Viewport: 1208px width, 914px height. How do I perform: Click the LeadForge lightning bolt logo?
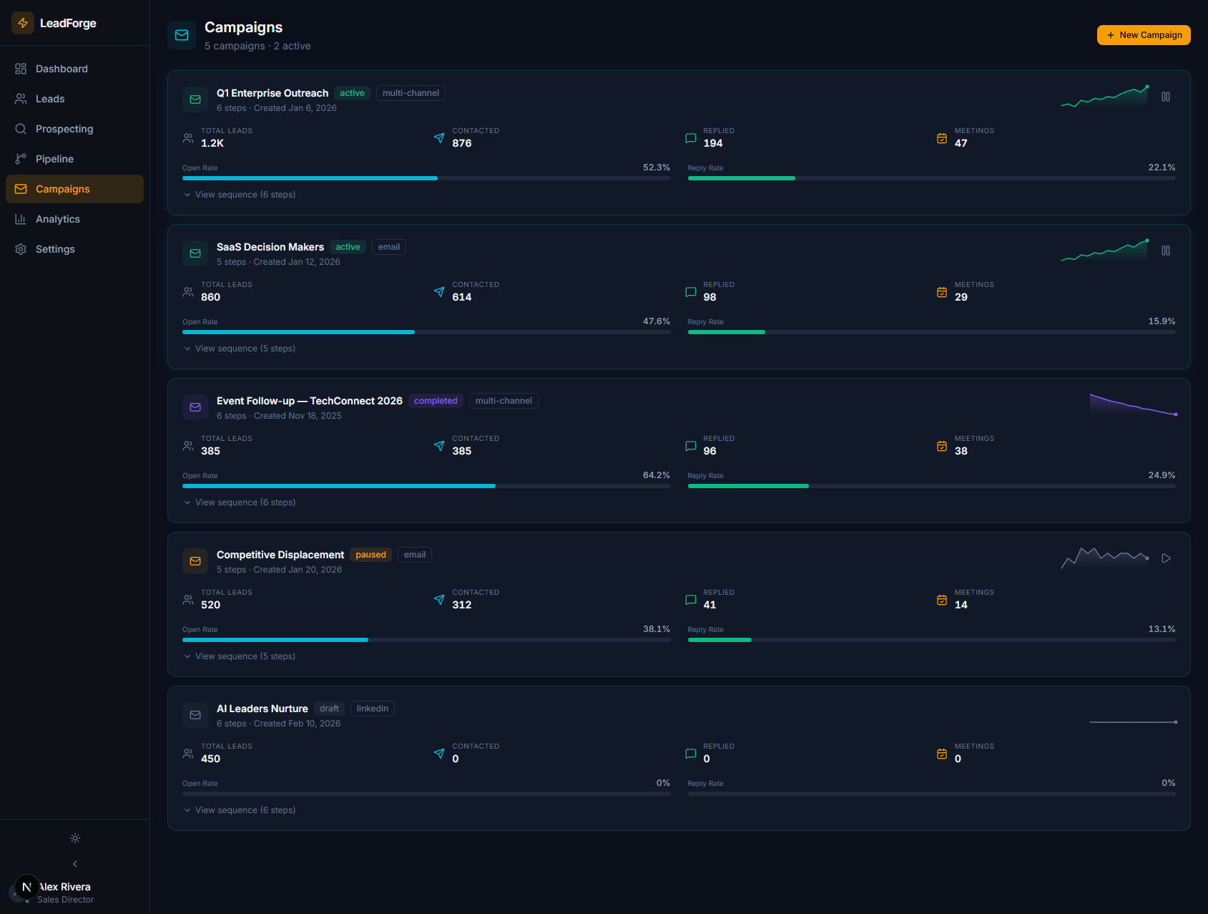(22, 22)
